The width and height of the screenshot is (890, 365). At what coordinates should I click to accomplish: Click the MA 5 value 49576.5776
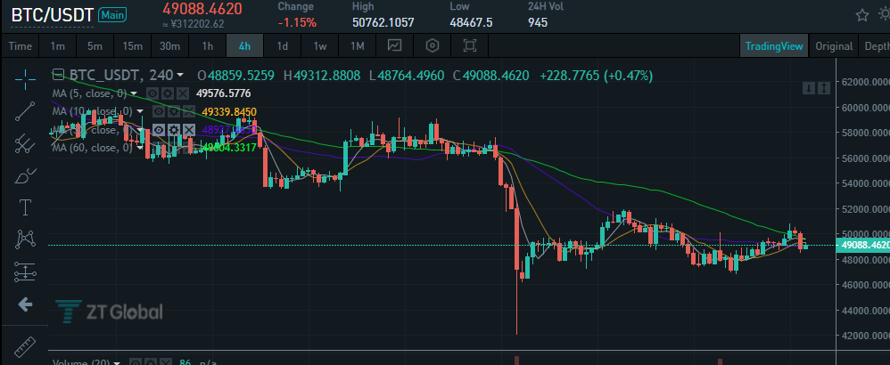click(x=223, y=93)
